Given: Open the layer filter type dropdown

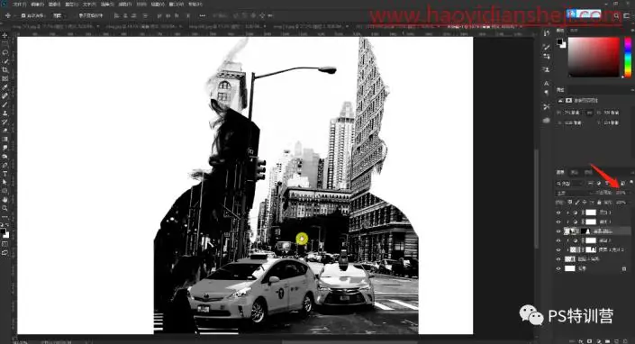Looking at the screenshot, I should click(x=568, y=184).
